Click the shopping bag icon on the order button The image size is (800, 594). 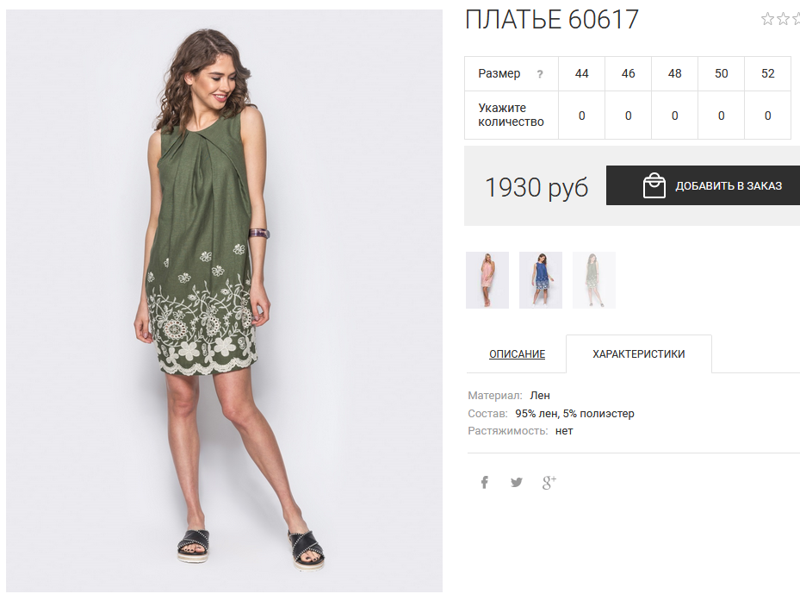[654, 185]
